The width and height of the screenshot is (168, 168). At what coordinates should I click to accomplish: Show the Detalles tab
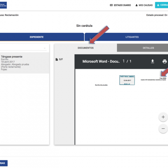click(x=148, y=48)
